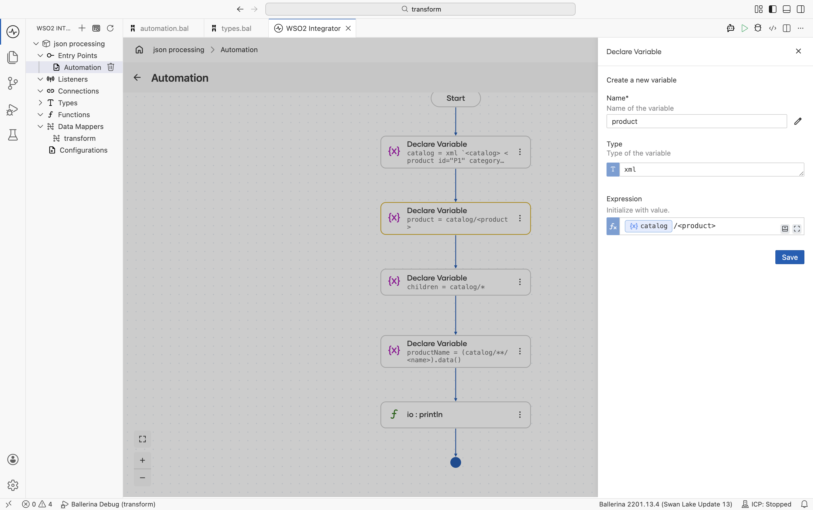The width and height of the screenshot is (813, 510).
Task: Save the variable declaration
Action: [790, 257]
